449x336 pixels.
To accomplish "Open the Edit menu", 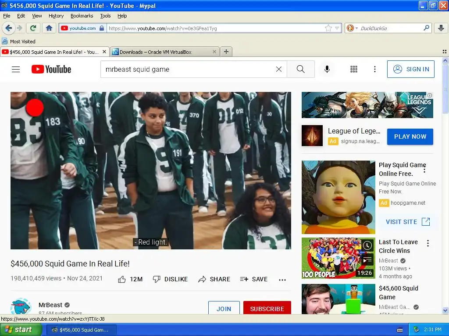I will (21, 16).
